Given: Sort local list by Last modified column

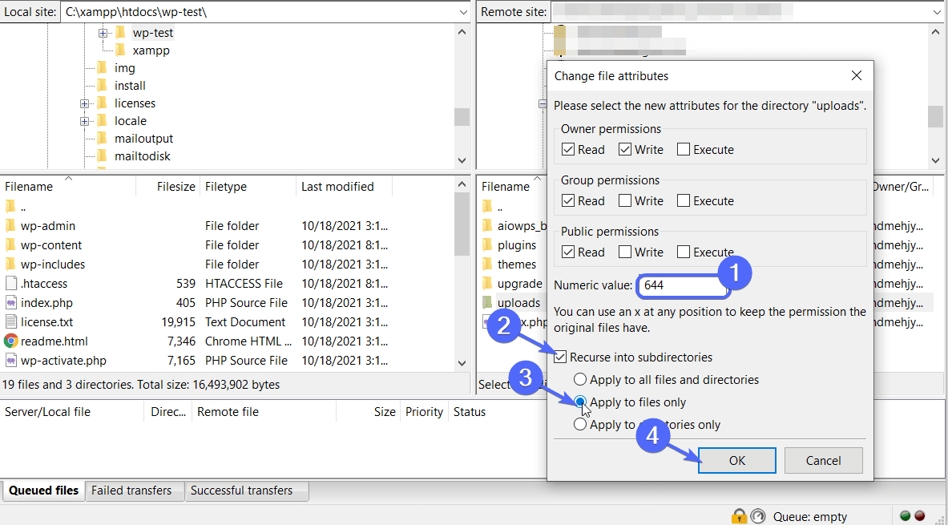Looking at the screenshot, I should coord(344,186).
